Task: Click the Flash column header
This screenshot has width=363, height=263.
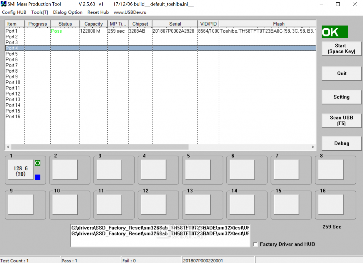Action: (x=268, y=24)
